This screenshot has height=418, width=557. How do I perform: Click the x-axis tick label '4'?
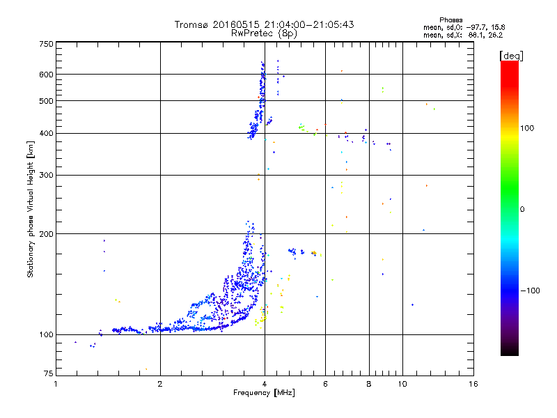(265, 384)
